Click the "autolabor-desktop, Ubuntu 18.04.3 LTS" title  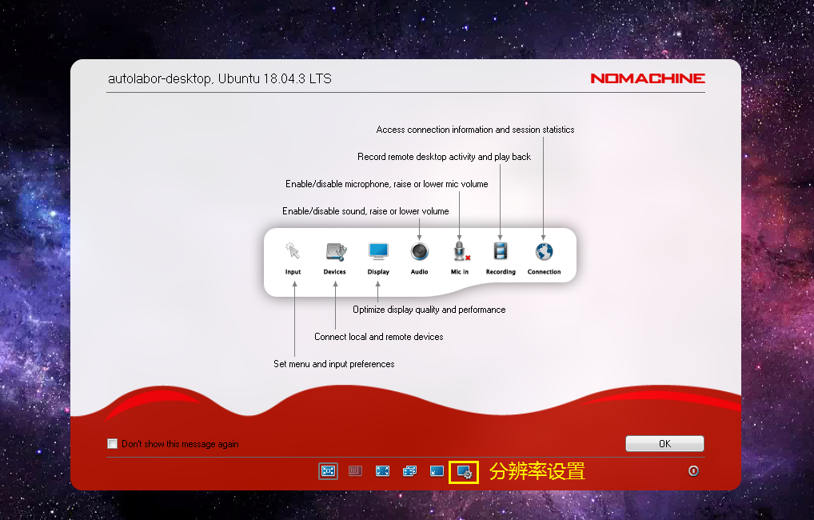(x=219, y=79)
